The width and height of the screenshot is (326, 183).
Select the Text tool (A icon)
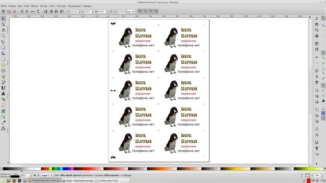pos(3,94)
